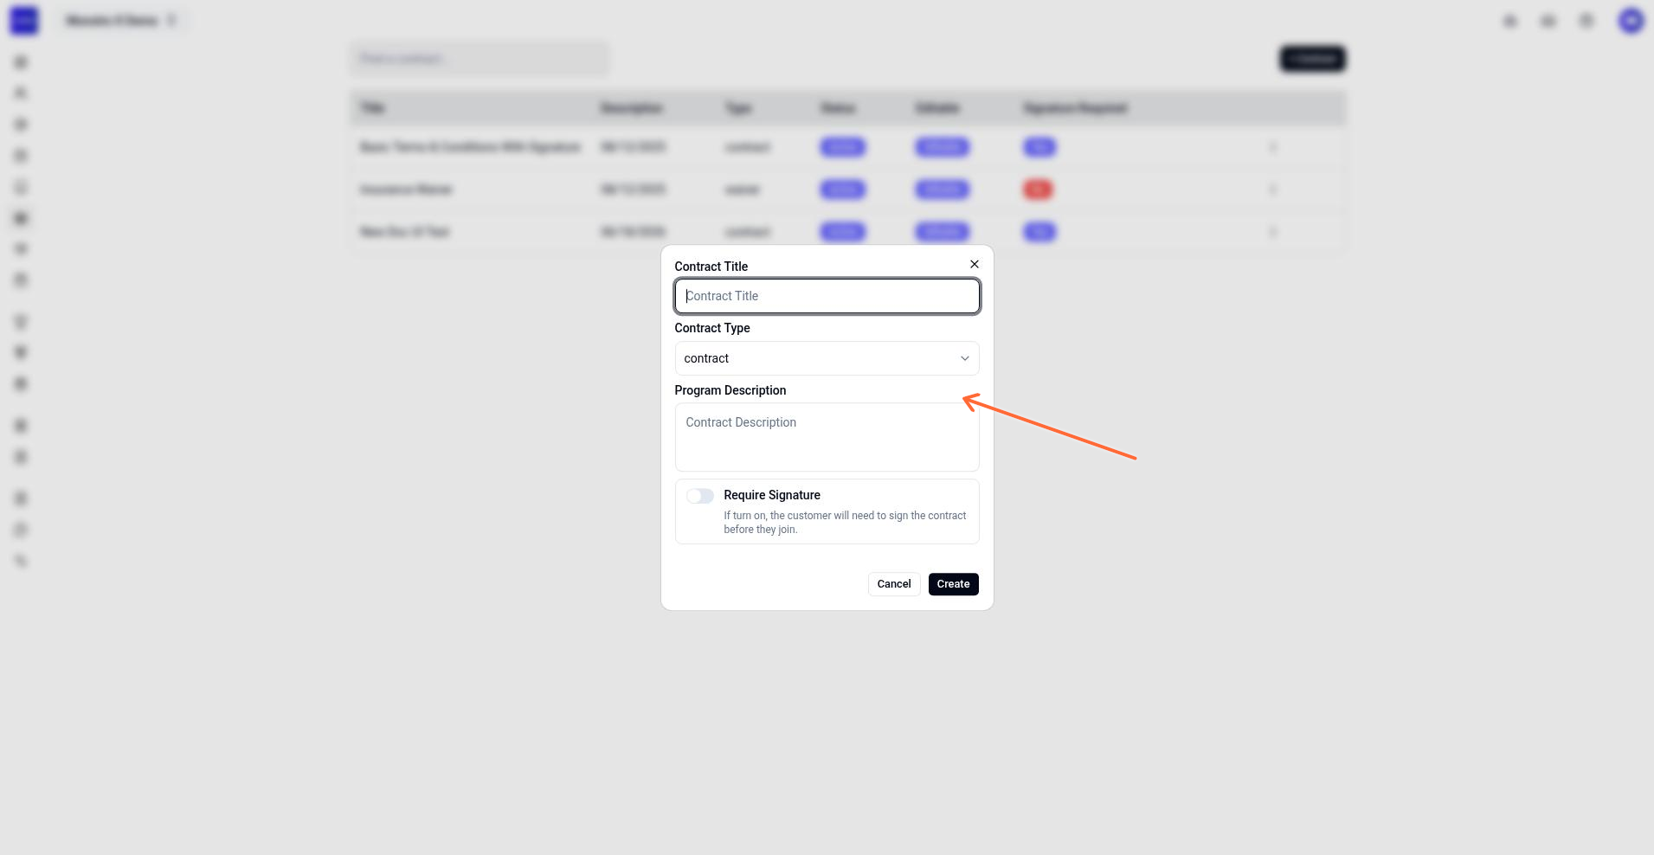The image size is (1654, 855).
Task: Toggle the Require Signature switch
Action: 700,496
